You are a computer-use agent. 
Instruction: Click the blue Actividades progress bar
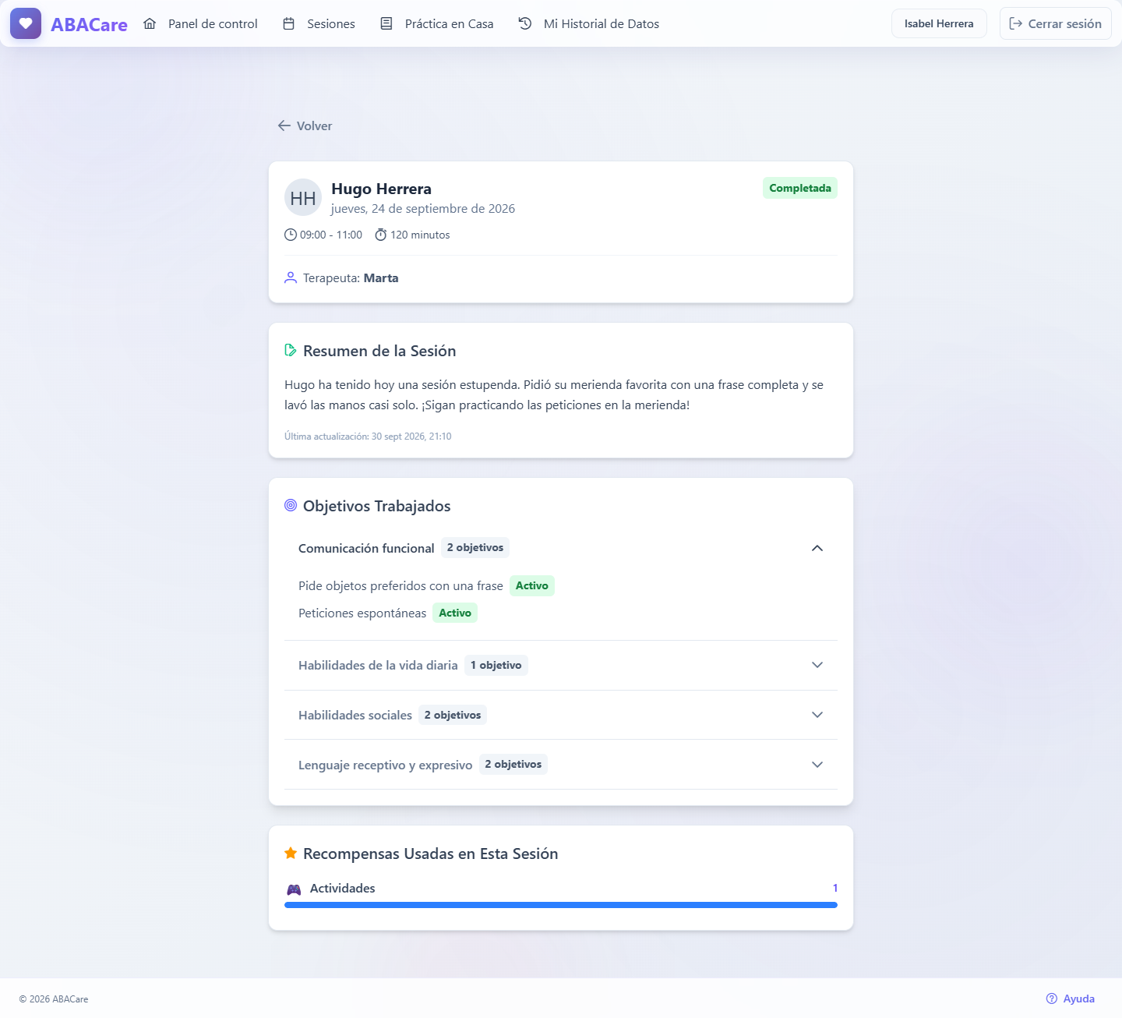(561, 905)
